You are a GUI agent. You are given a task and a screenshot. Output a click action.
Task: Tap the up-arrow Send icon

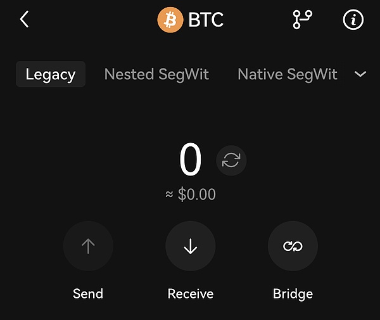[88, 246]
